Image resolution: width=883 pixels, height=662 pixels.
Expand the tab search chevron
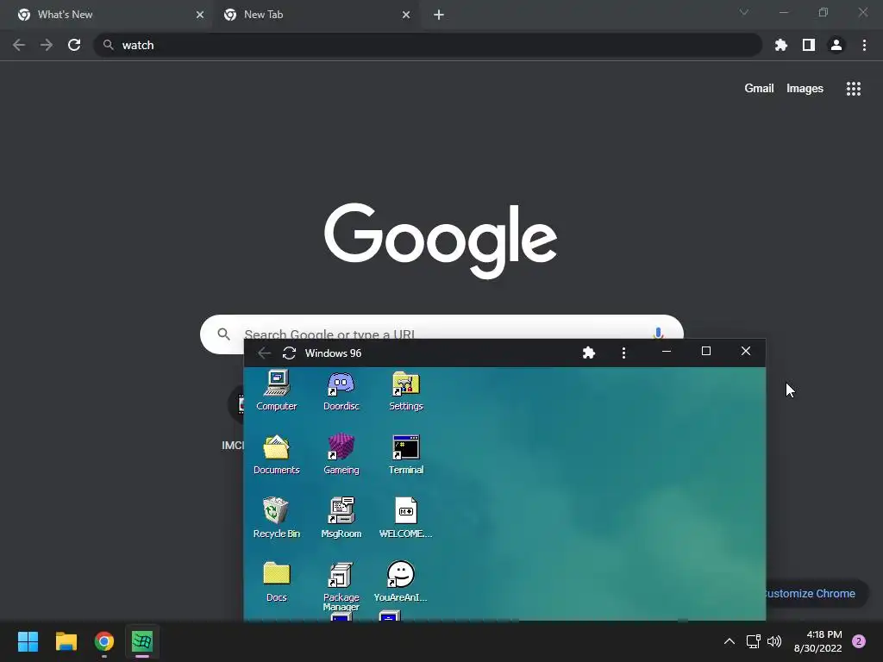coord(744,12)
